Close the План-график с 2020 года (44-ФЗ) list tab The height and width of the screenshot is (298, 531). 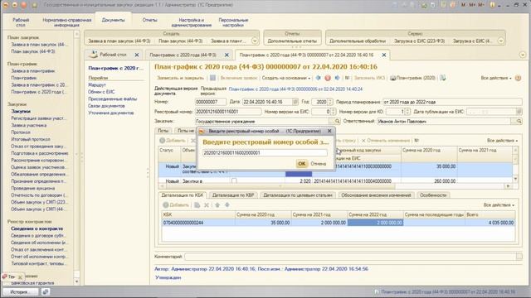pyautogui.click(x=227, y=55)
